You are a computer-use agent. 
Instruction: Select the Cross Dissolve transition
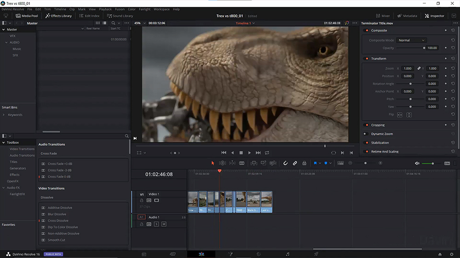(x=58, y=220)
